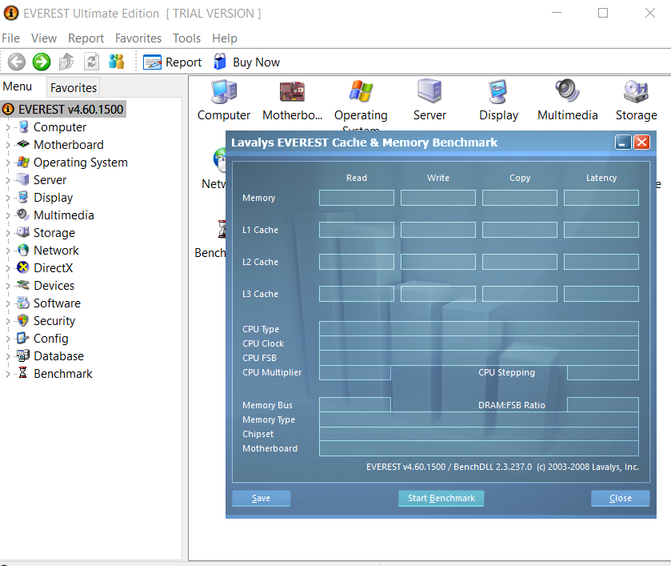Click the CPU Type field
The width and height of the screenshot is (671, 566).
click(x=479, y=328)
